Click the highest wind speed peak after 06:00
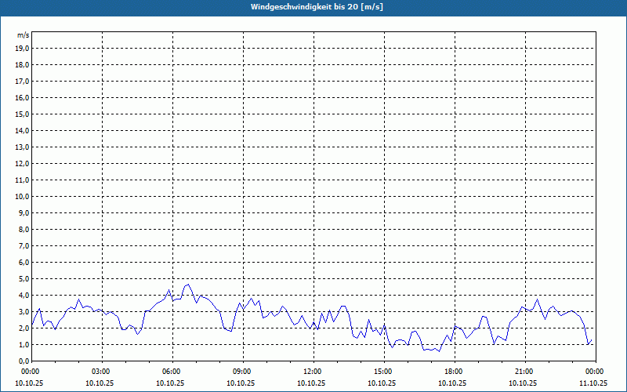This screenshot has width=627, height=392. 188,285
